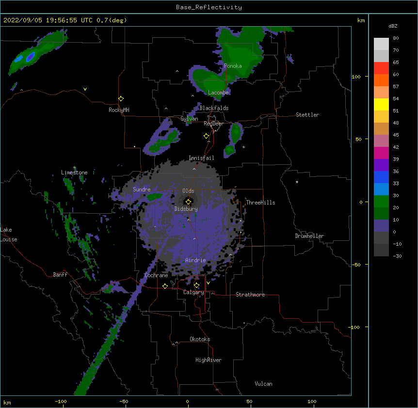Click the white asterisk marker east of the cell near Innisfail
418x408 pixels.
[243, 147]
